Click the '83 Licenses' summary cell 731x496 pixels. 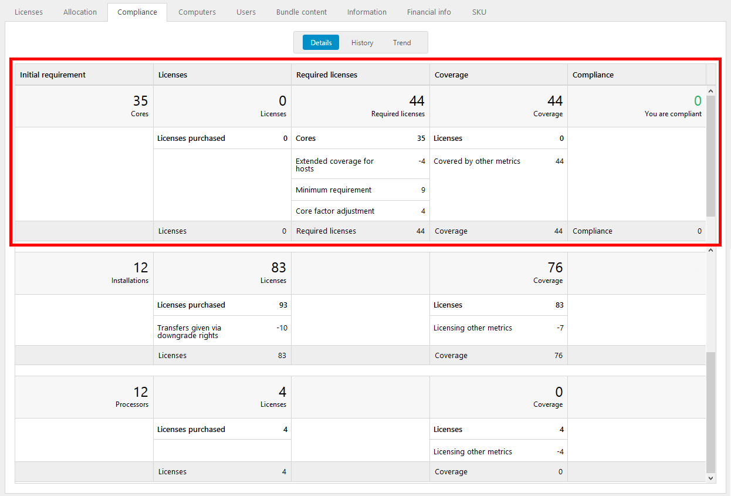coord(222,273)
